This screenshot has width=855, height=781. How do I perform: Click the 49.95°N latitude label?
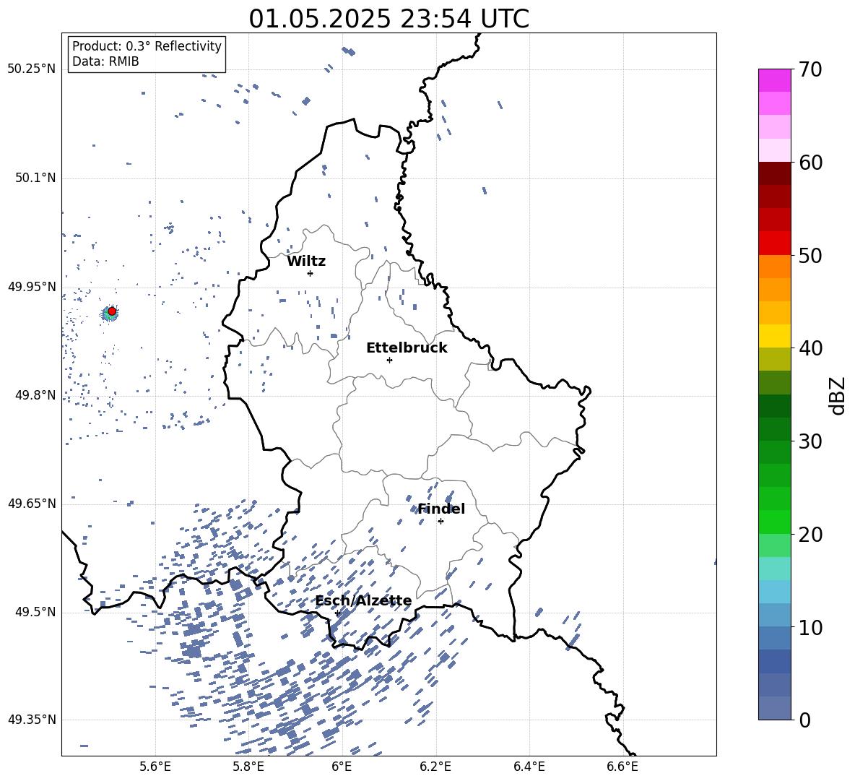32,286
